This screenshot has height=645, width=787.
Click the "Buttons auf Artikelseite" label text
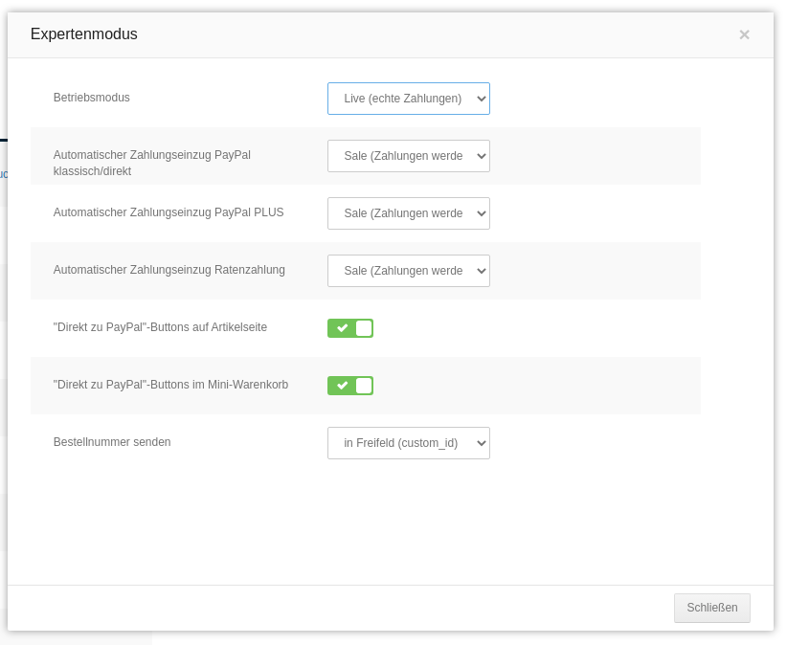coord(160,327)
